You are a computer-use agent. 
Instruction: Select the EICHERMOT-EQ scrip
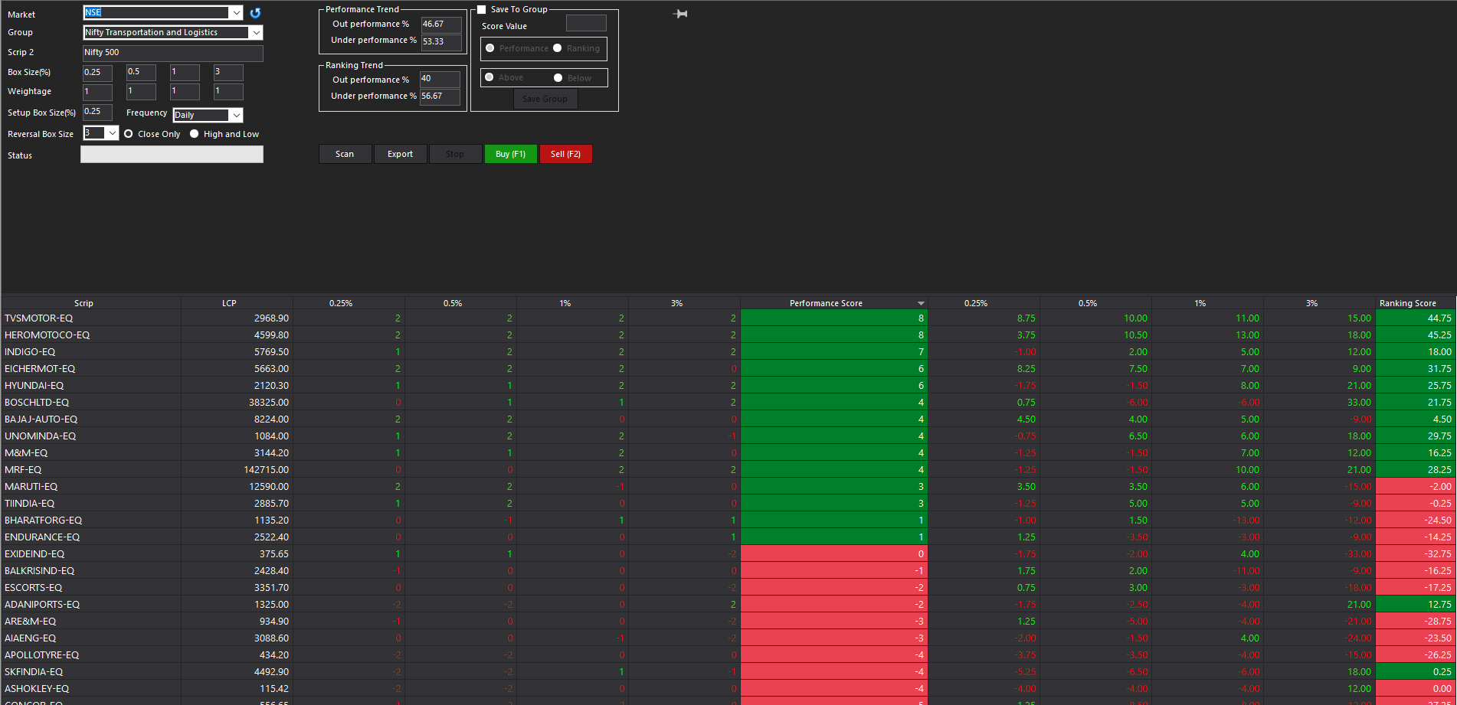coord(40,369)
